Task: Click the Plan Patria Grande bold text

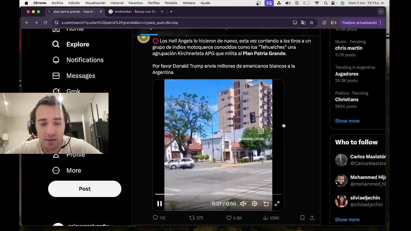Action: click(x=264, y=54)
